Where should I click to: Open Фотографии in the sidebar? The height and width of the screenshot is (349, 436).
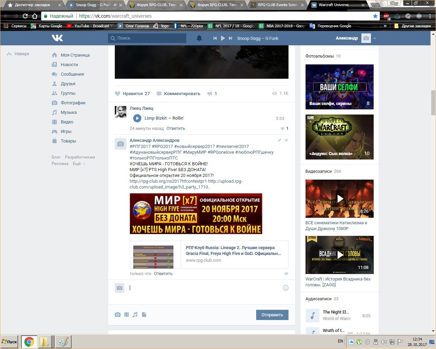click(x=68, y=103)
